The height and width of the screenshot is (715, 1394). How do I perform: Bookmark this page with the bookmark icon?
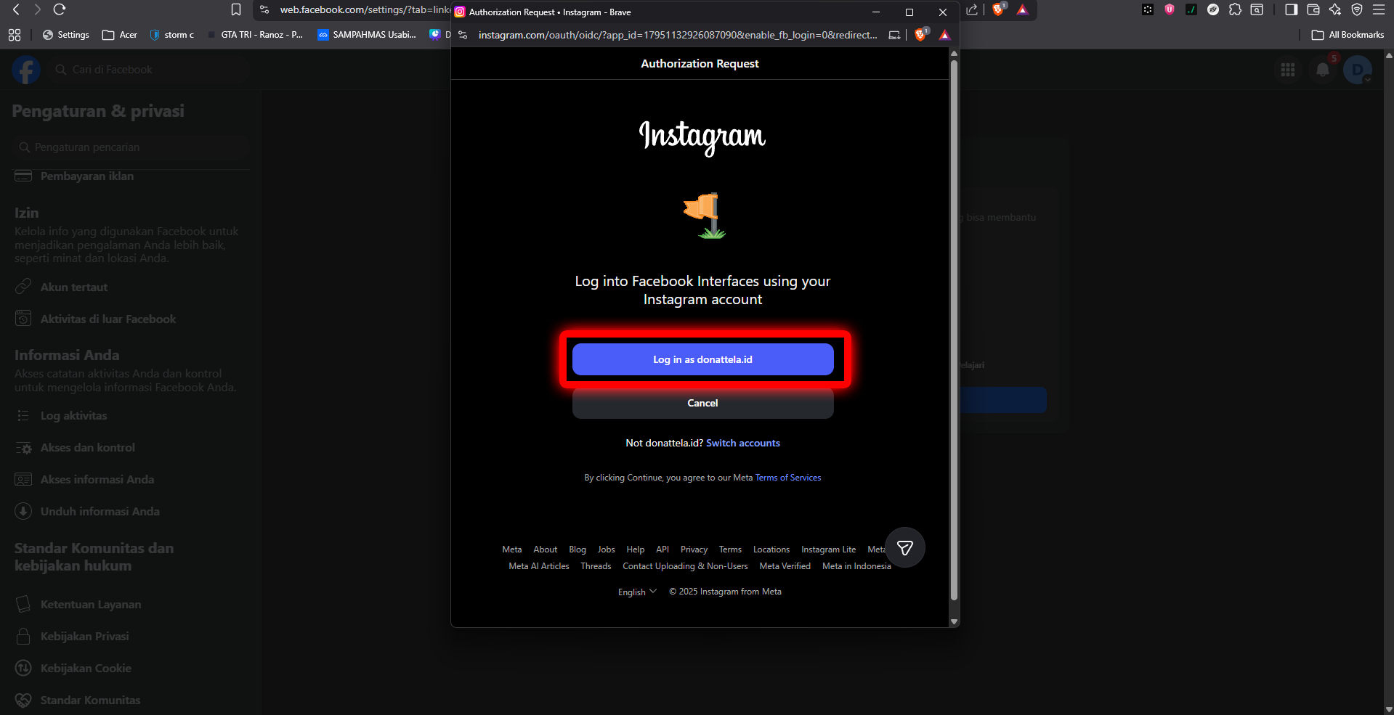236,9
